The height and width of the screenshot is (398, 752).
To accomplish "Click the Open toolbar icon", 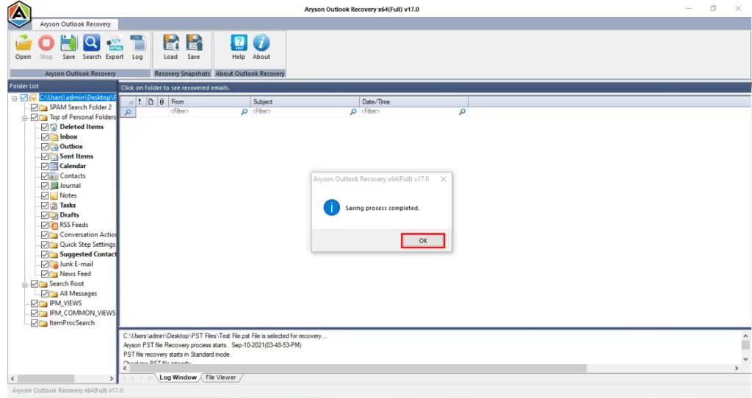I will [x=23, y=43].
